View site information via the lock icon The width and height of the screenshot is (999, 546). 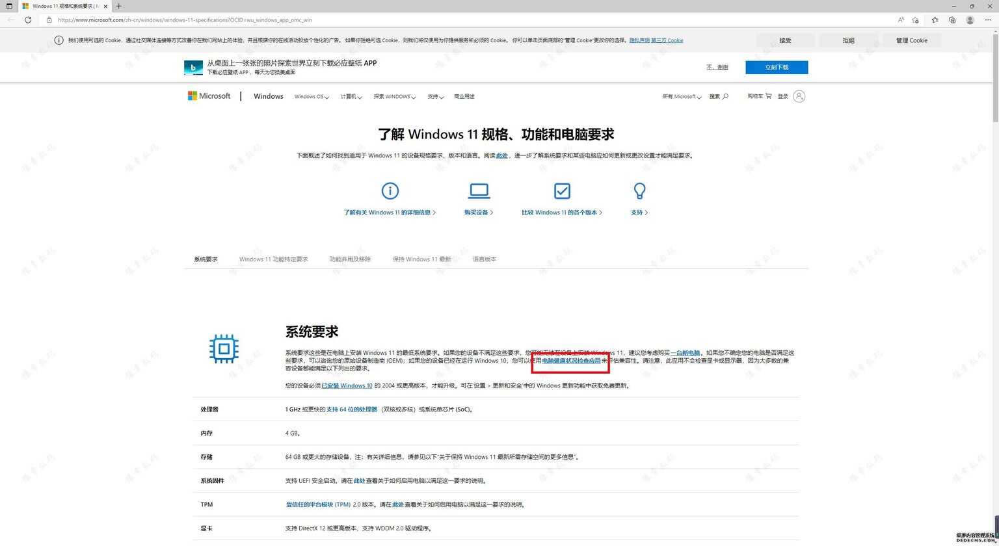tap(49, 20)
